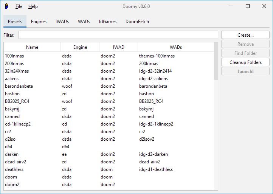
Task: Select the BB2025_RC4 preset
Action: click(17, 101)
